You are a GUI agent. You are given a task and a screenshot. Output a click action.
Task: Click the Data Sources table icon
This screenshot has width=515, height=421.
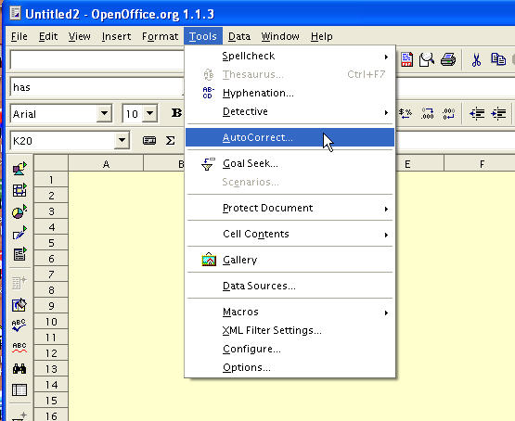[x=19, y=390]
